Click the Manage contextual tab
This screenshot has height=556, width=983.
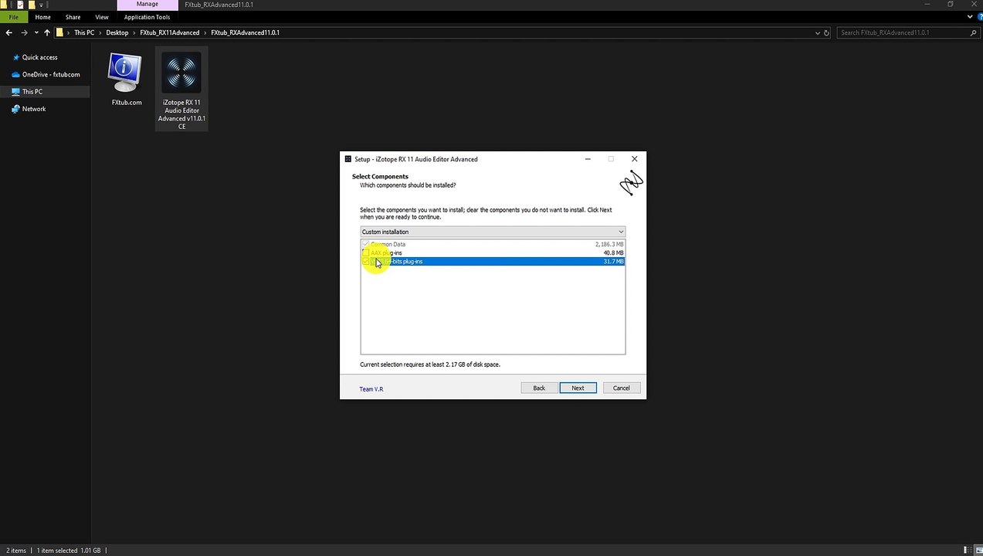point(147,5)
